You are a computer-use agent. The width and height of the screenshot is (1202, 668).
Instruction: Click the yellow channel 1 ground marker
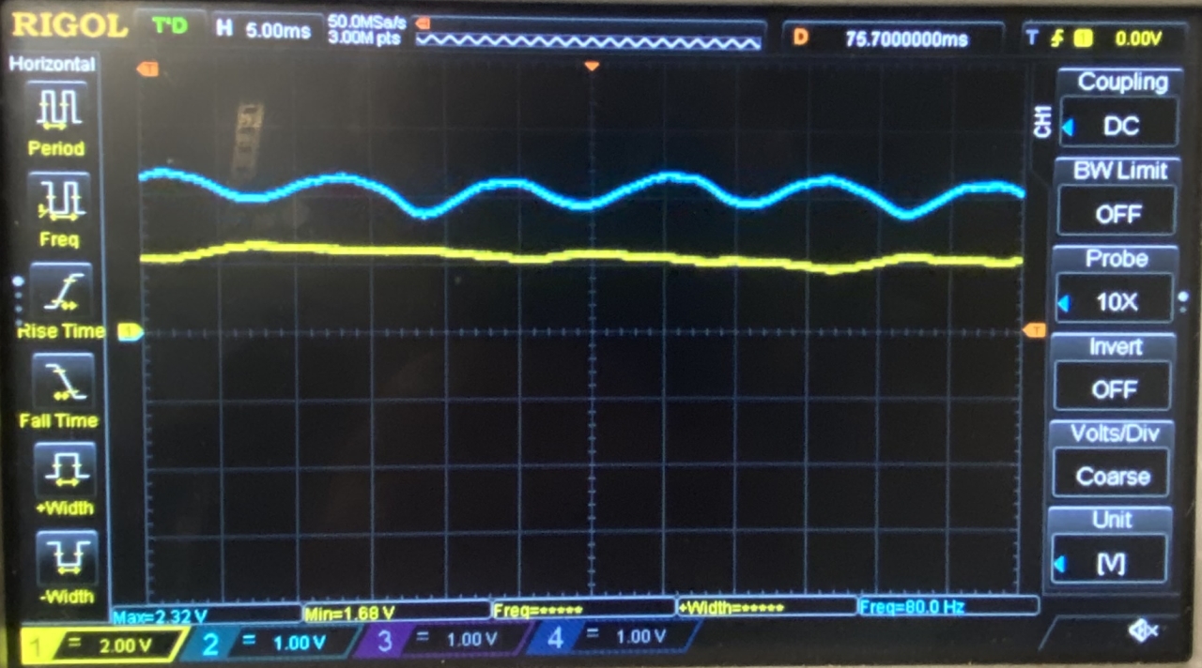(x=131, y=331)
